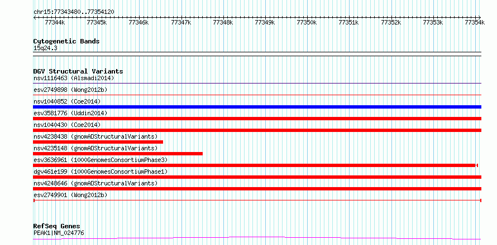Open variant esv3581776 (Uddin2014) label
This screenshot has width=497, height=245.
tap(70, 113)
